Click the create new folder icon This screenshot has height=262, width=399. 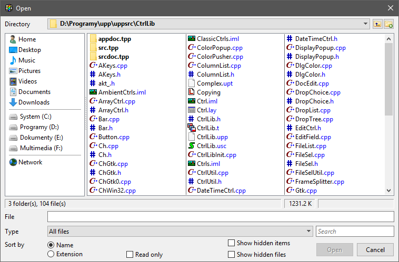pyautogui.click(x=389, y=24)
